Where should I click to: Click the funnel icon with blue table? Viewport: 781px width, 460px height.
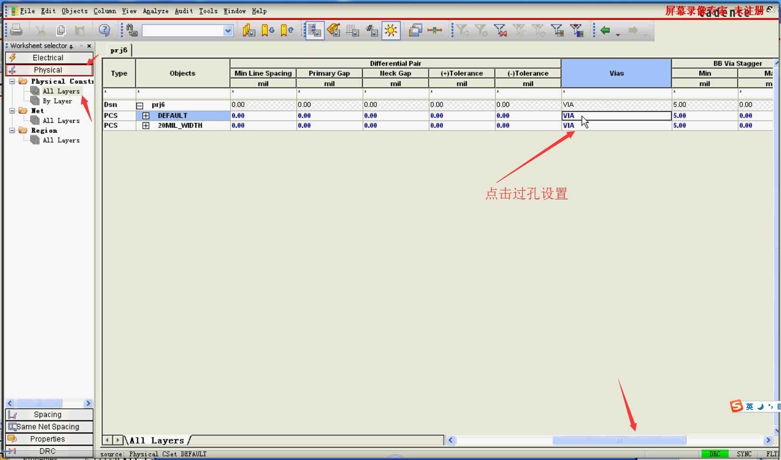coord(576,30)
